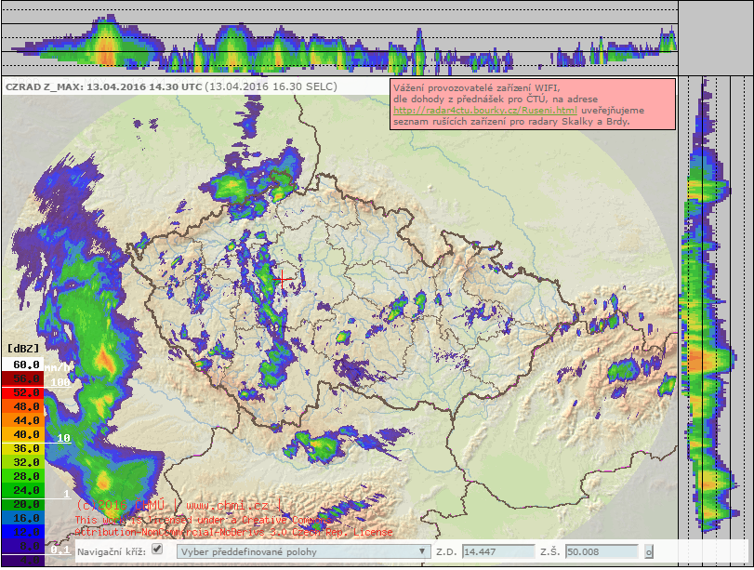The height and width of the screenshot is (570, 754).
Task: Click the CZRAD Z_MAX timestamp title text
Action: tap(171, 87)
